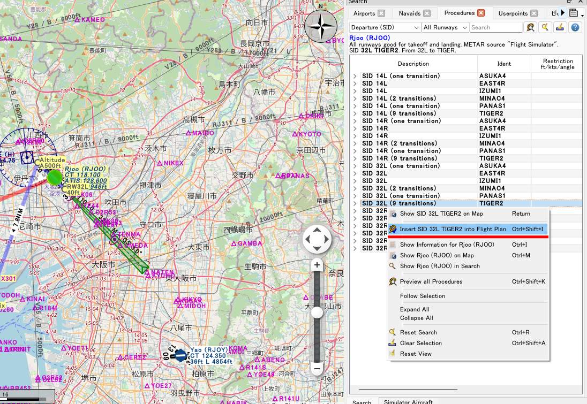Choose Insert SID 32L TIGER2 into Flight Plan
This screenshot has width=587, height=404.
point(453,229)
